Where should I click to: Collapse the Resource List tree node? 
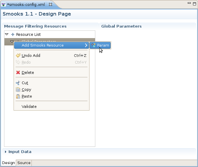(x=7, y=34)
